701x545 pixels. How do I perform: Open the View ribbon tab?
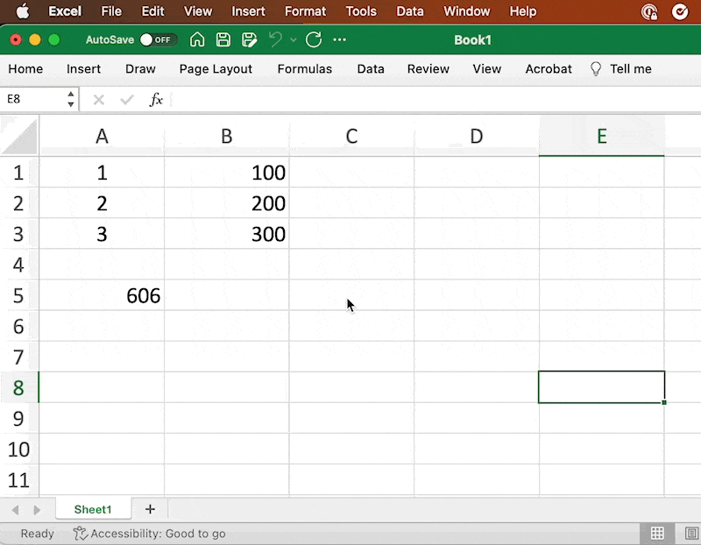[487, 69]
